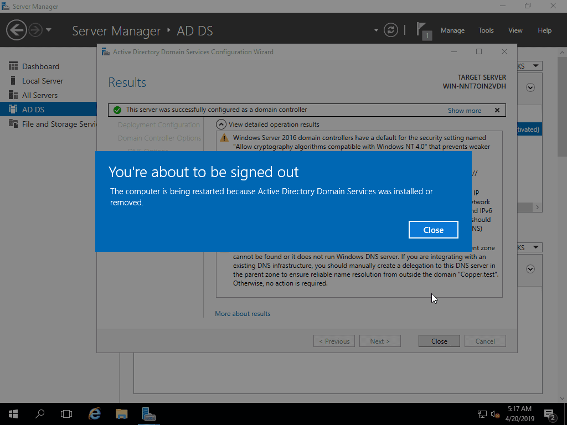The height and width of the screenshot is (425, 567).
Task: Open the Help menu
Action: (545, 30)
